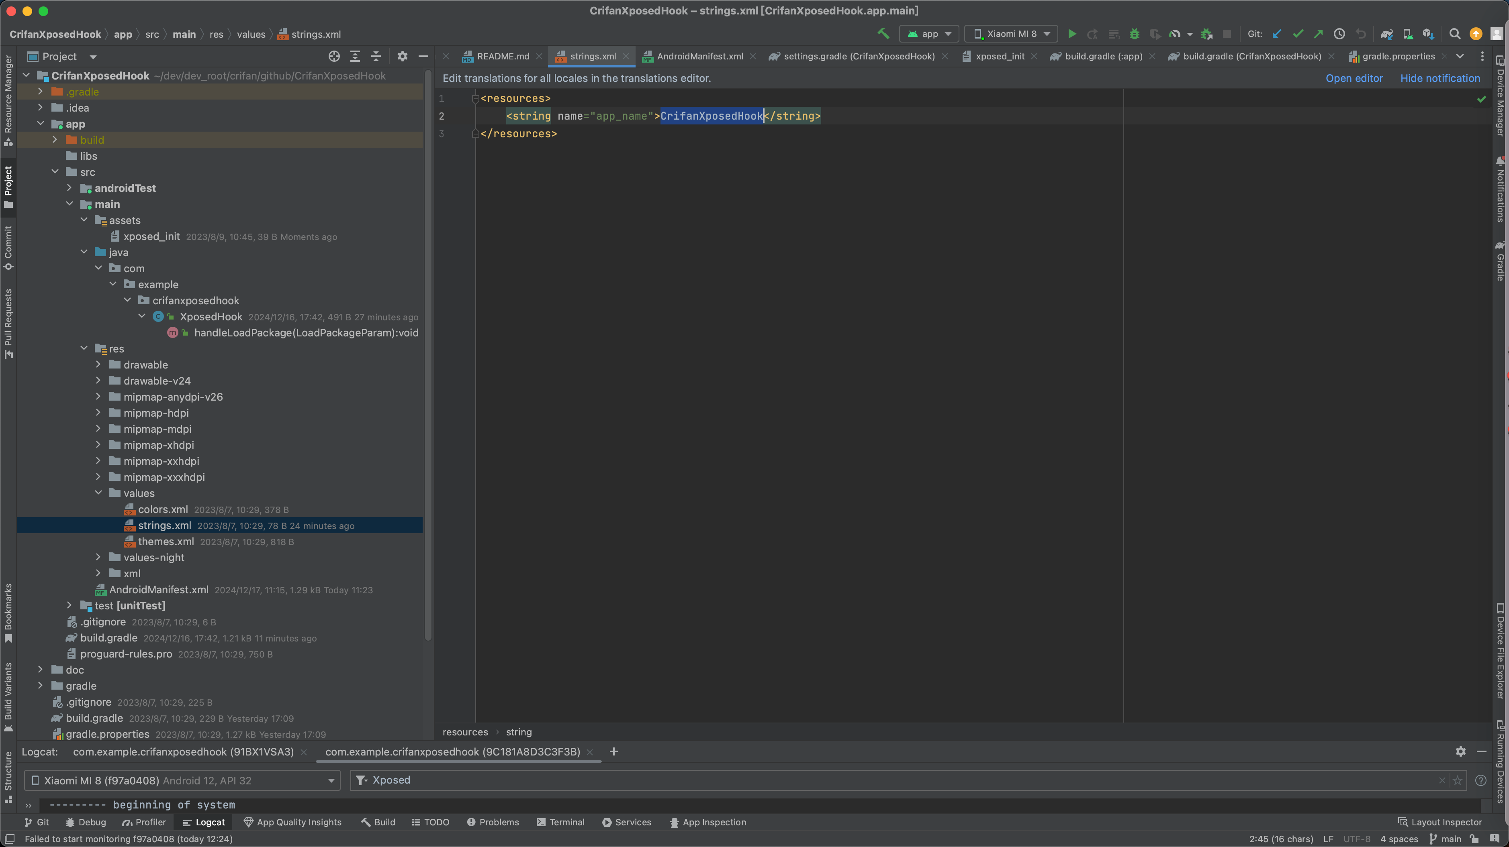Toggle the Gradle right side panel
The image size is (1509, 847).
[1500, 261]
